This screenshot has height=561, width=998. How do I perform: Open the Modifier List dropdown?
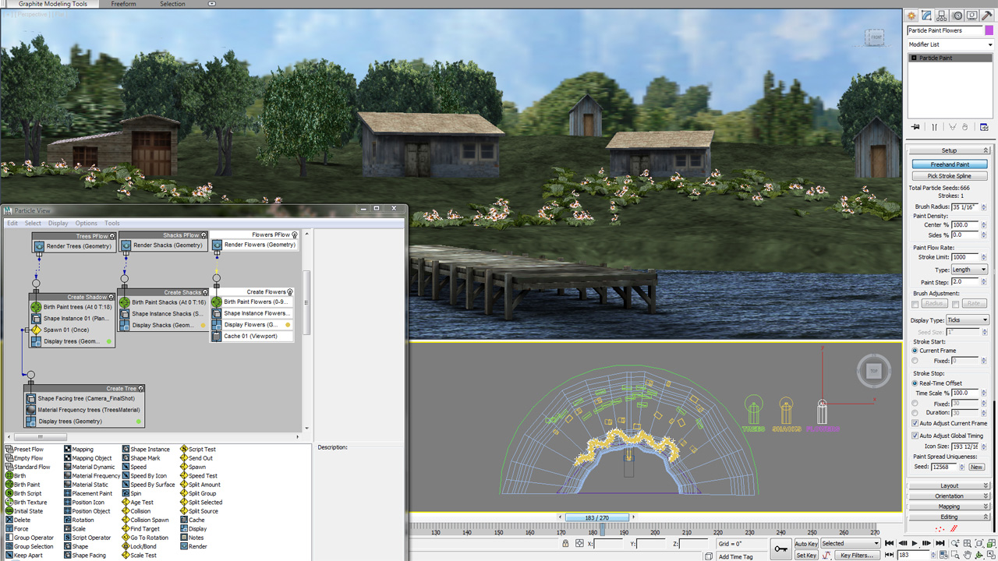pyautogui.click(x=950, y=44)
